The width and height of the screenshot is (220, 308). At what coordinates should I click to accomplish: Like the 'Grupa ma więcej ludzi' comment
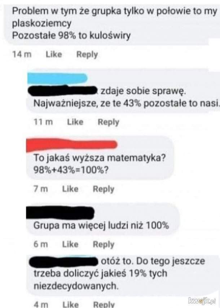tap(70, 244)
